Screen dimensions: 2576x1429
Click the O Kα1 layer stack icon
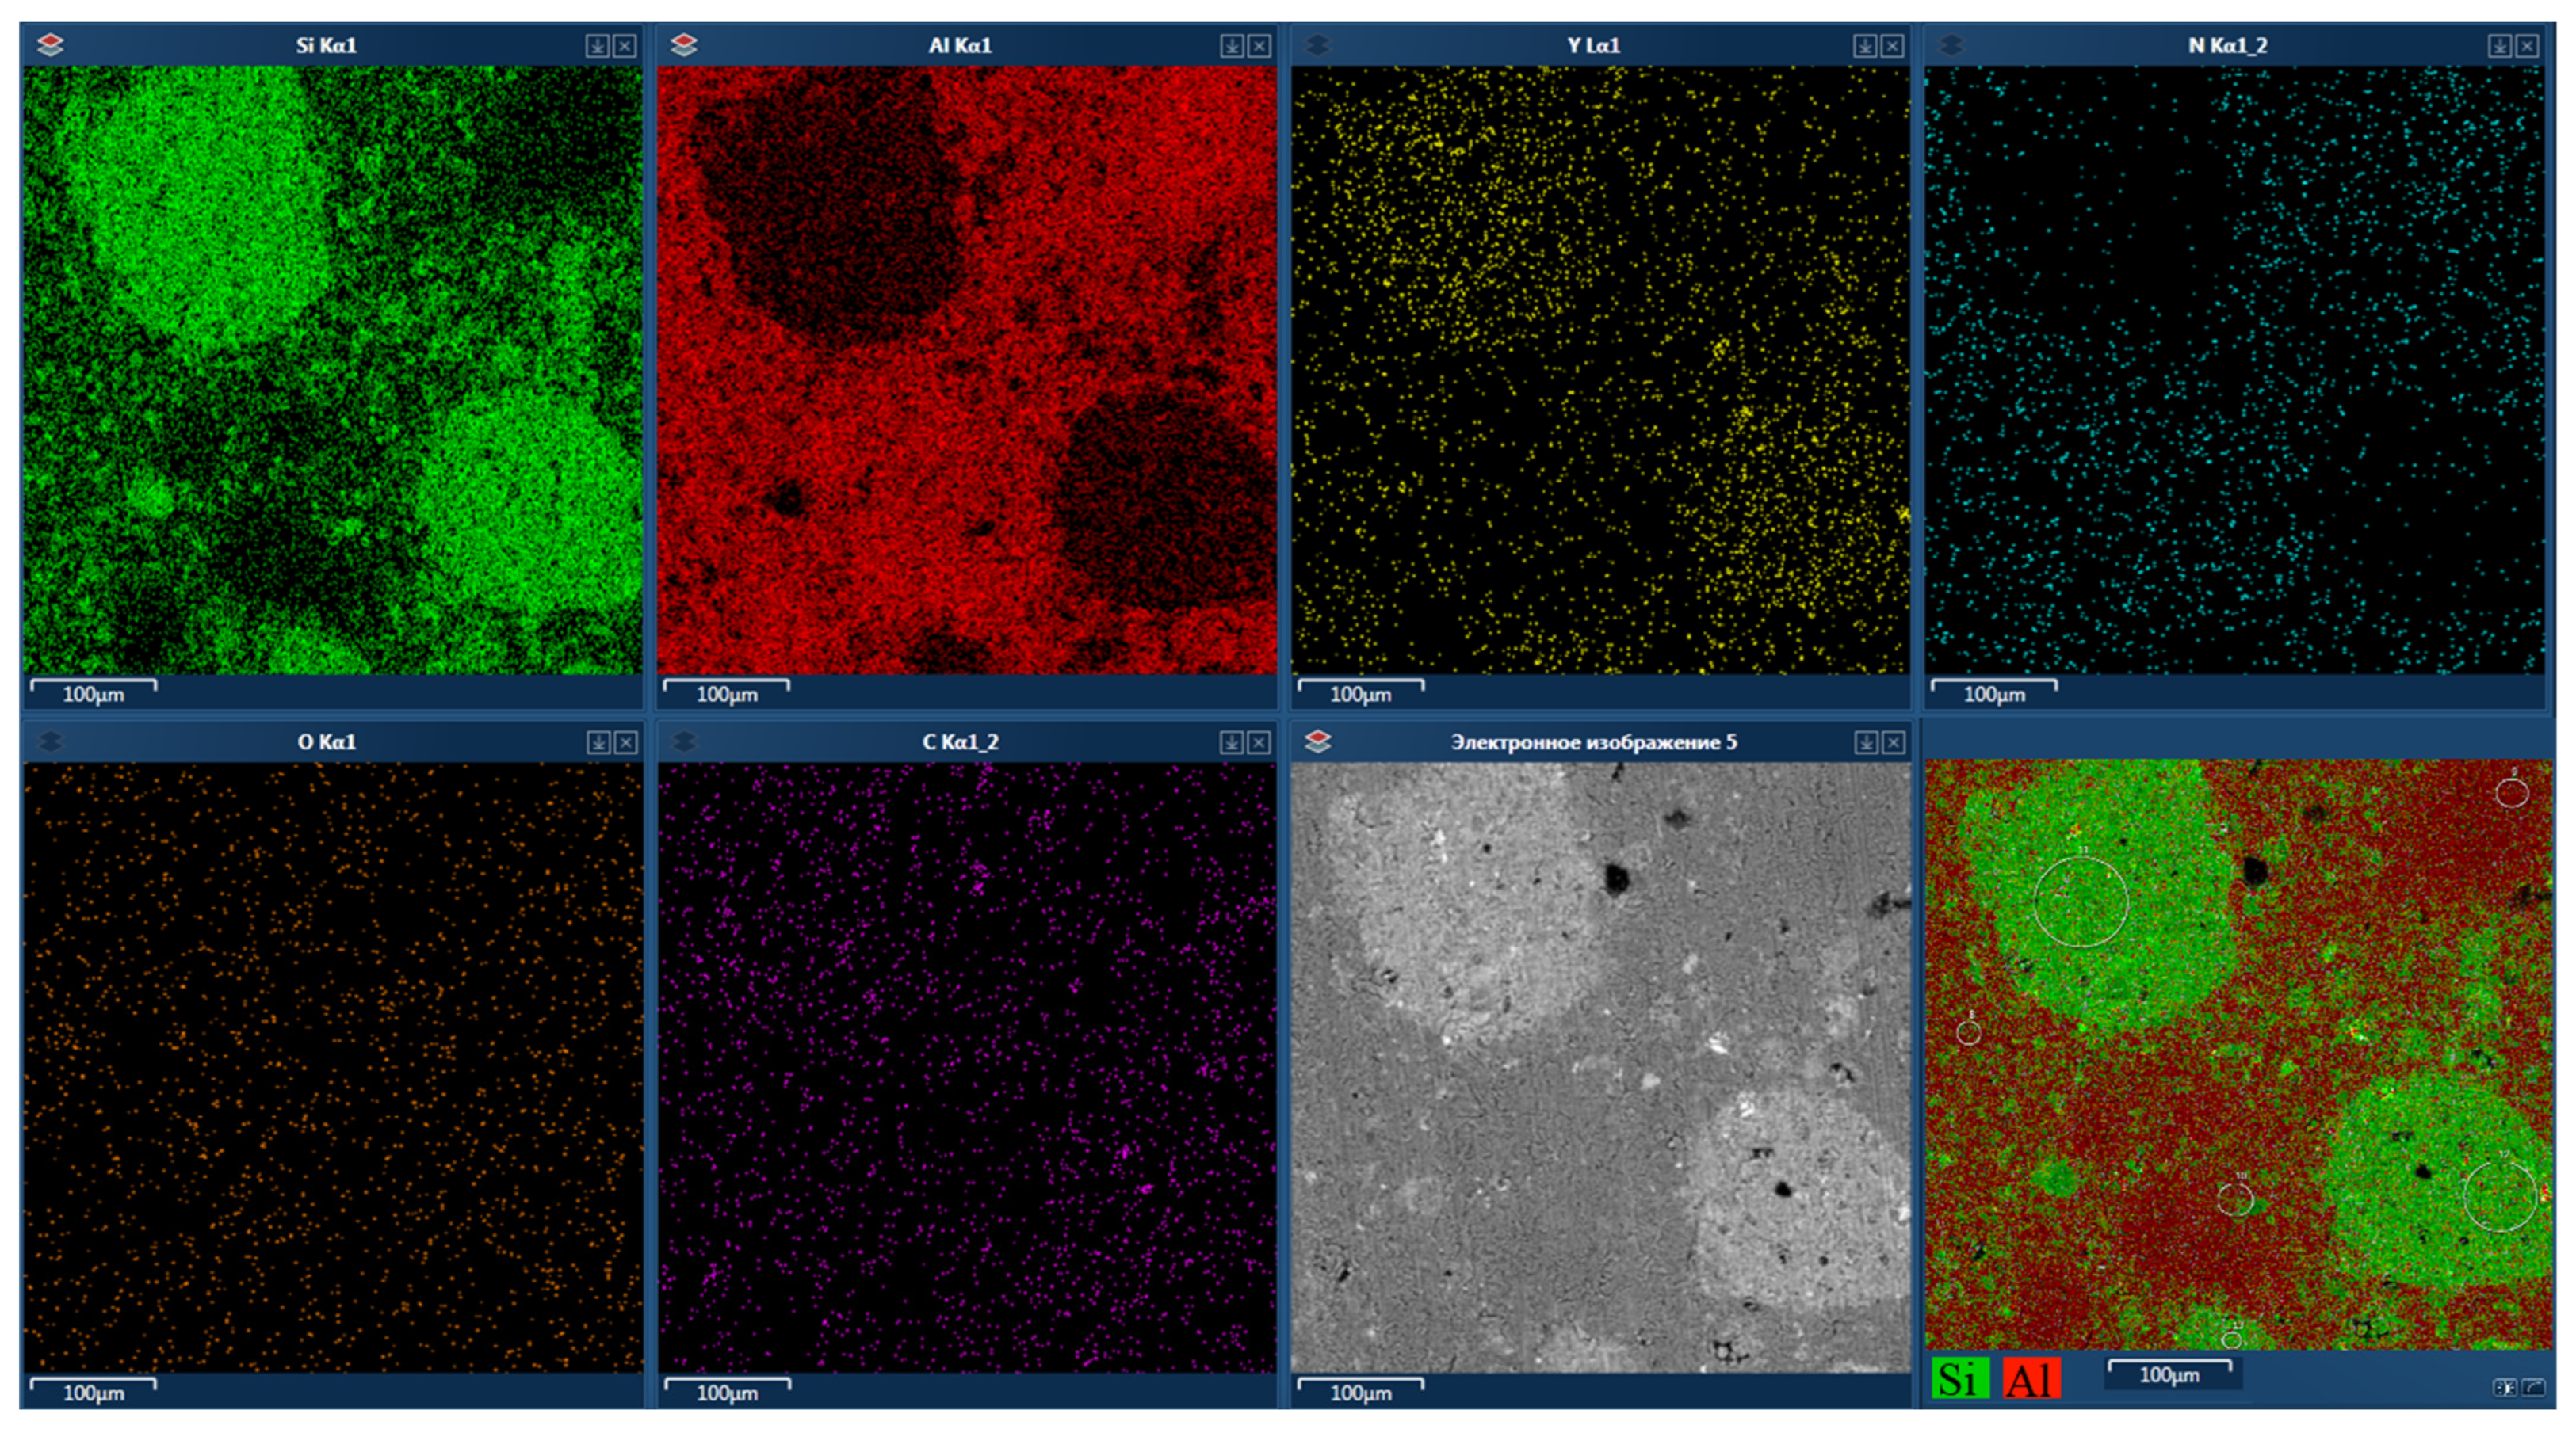point(50,741)
